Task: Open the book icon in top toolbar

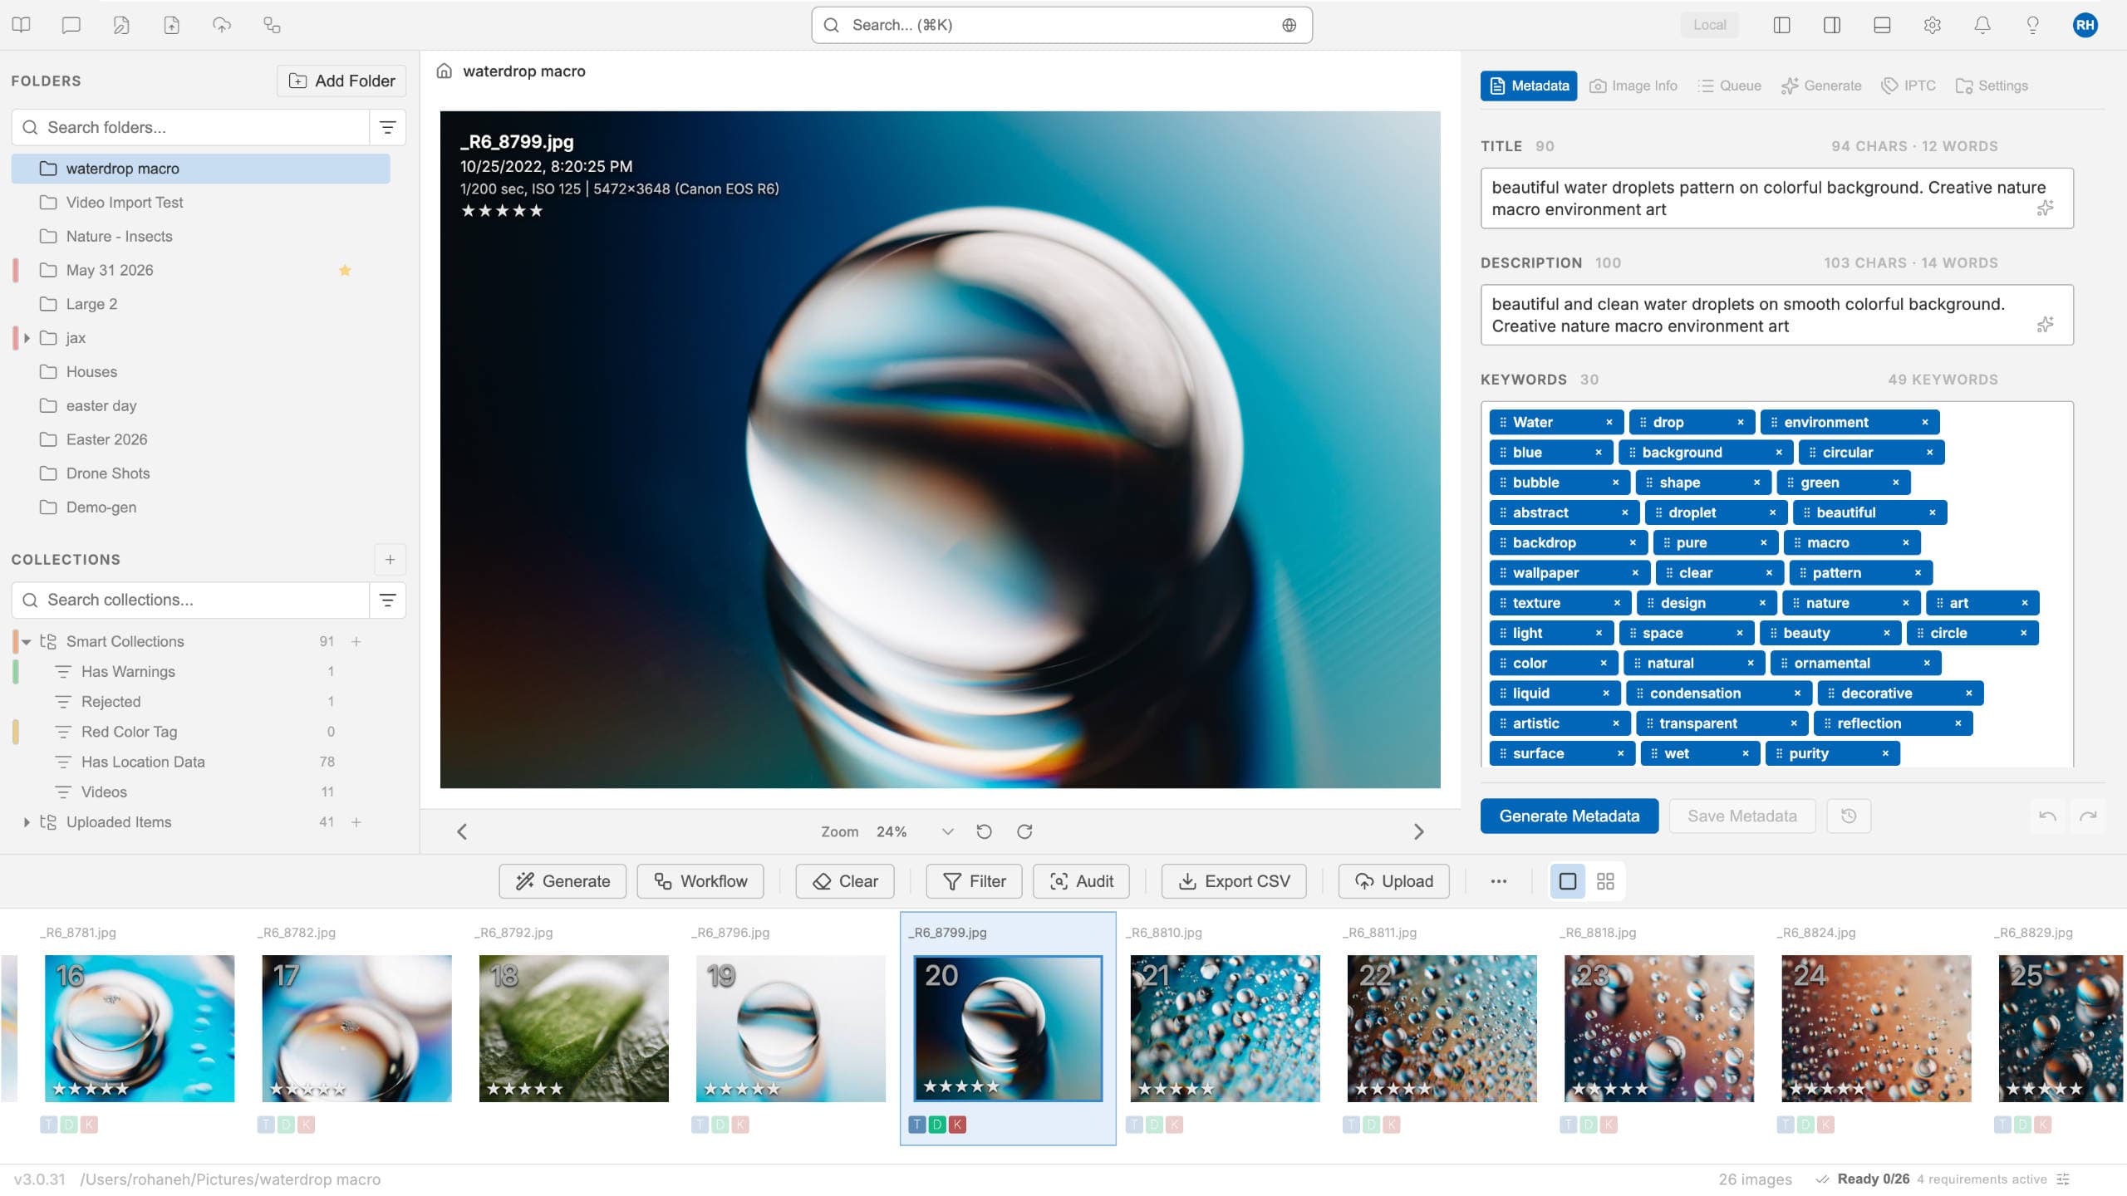Action: 22,25
